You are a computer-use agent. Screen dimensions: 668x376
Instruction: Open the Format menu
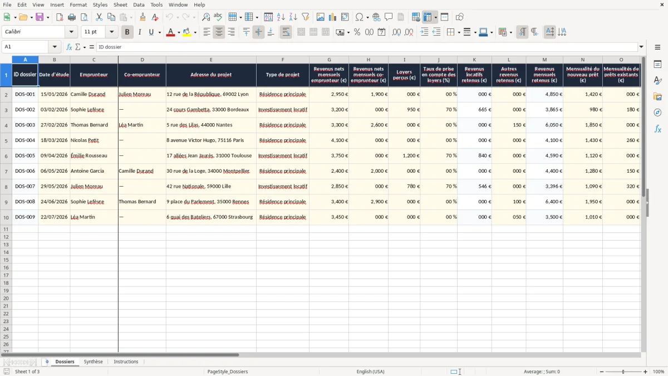click(x=78, y=4)
